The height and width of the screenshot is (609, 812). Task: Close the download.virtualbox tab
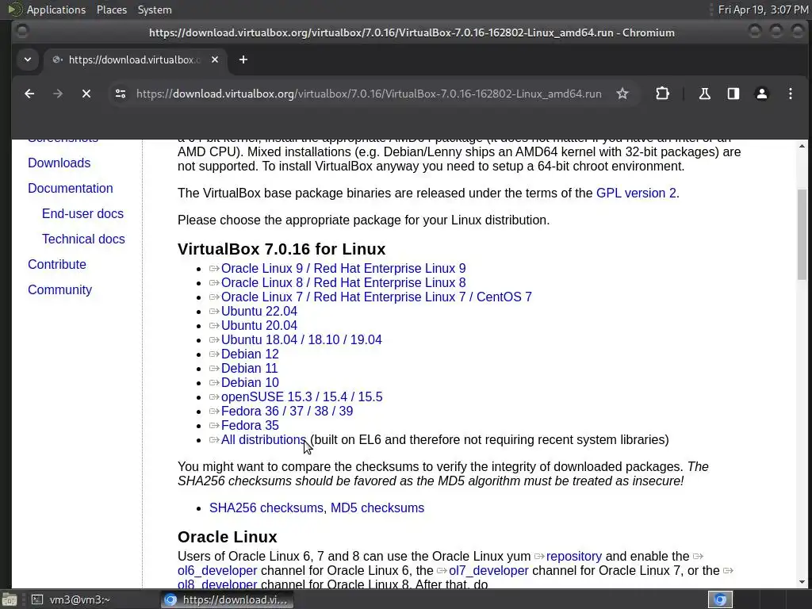pyautogui.click(x=215, y=60)
